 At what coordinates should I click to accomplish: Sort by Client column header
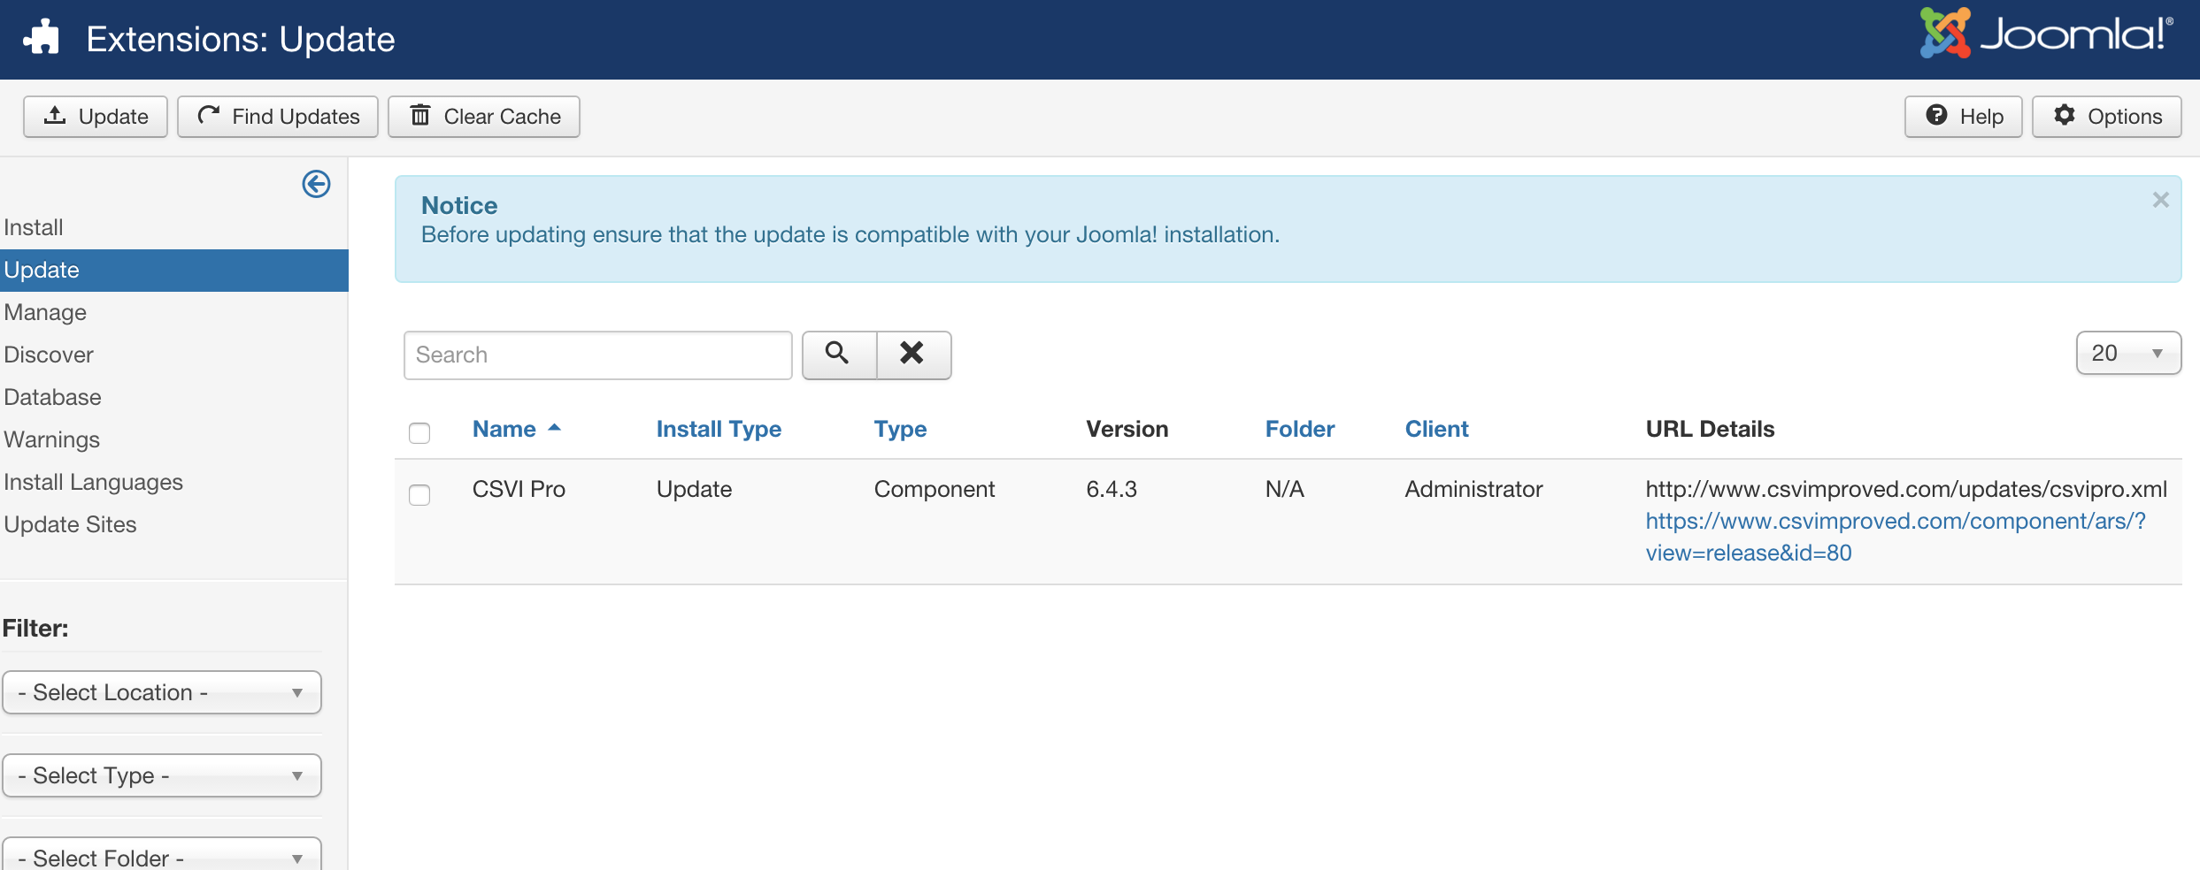click(x=1436, y=429)
